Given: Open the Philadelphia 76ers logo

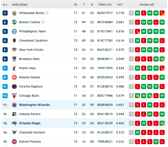Looking at the screenshot, I should coord(14,31).
